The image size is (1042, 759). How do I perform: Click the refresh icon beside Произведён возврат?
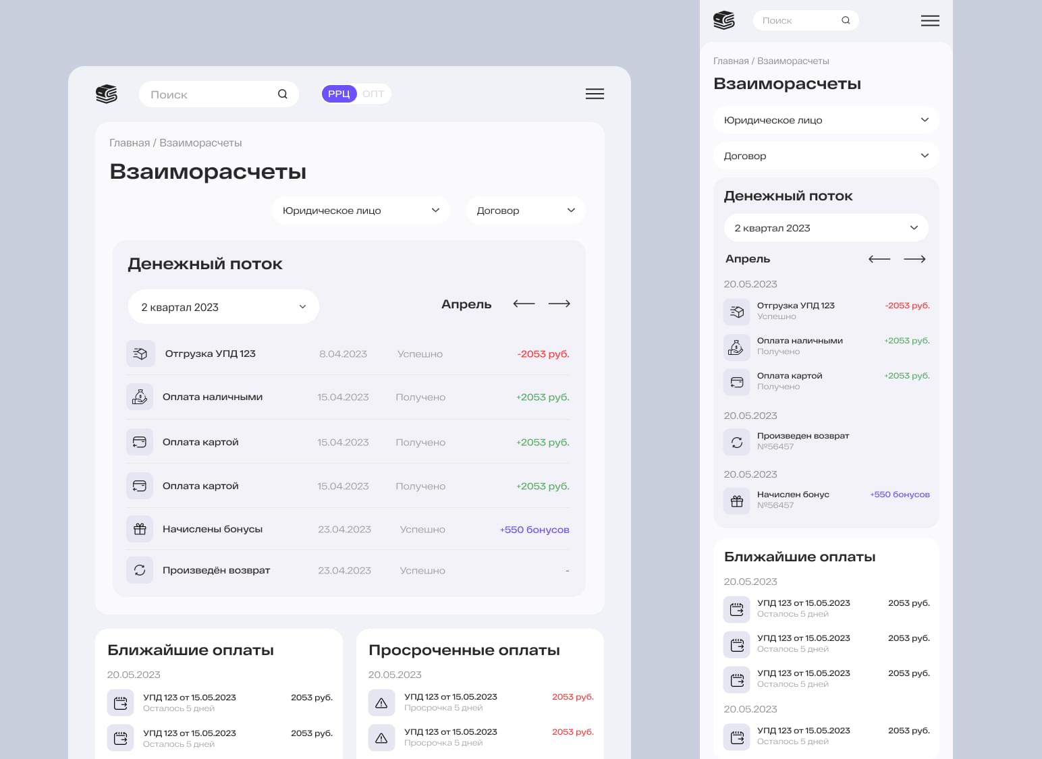pos(140,570)
